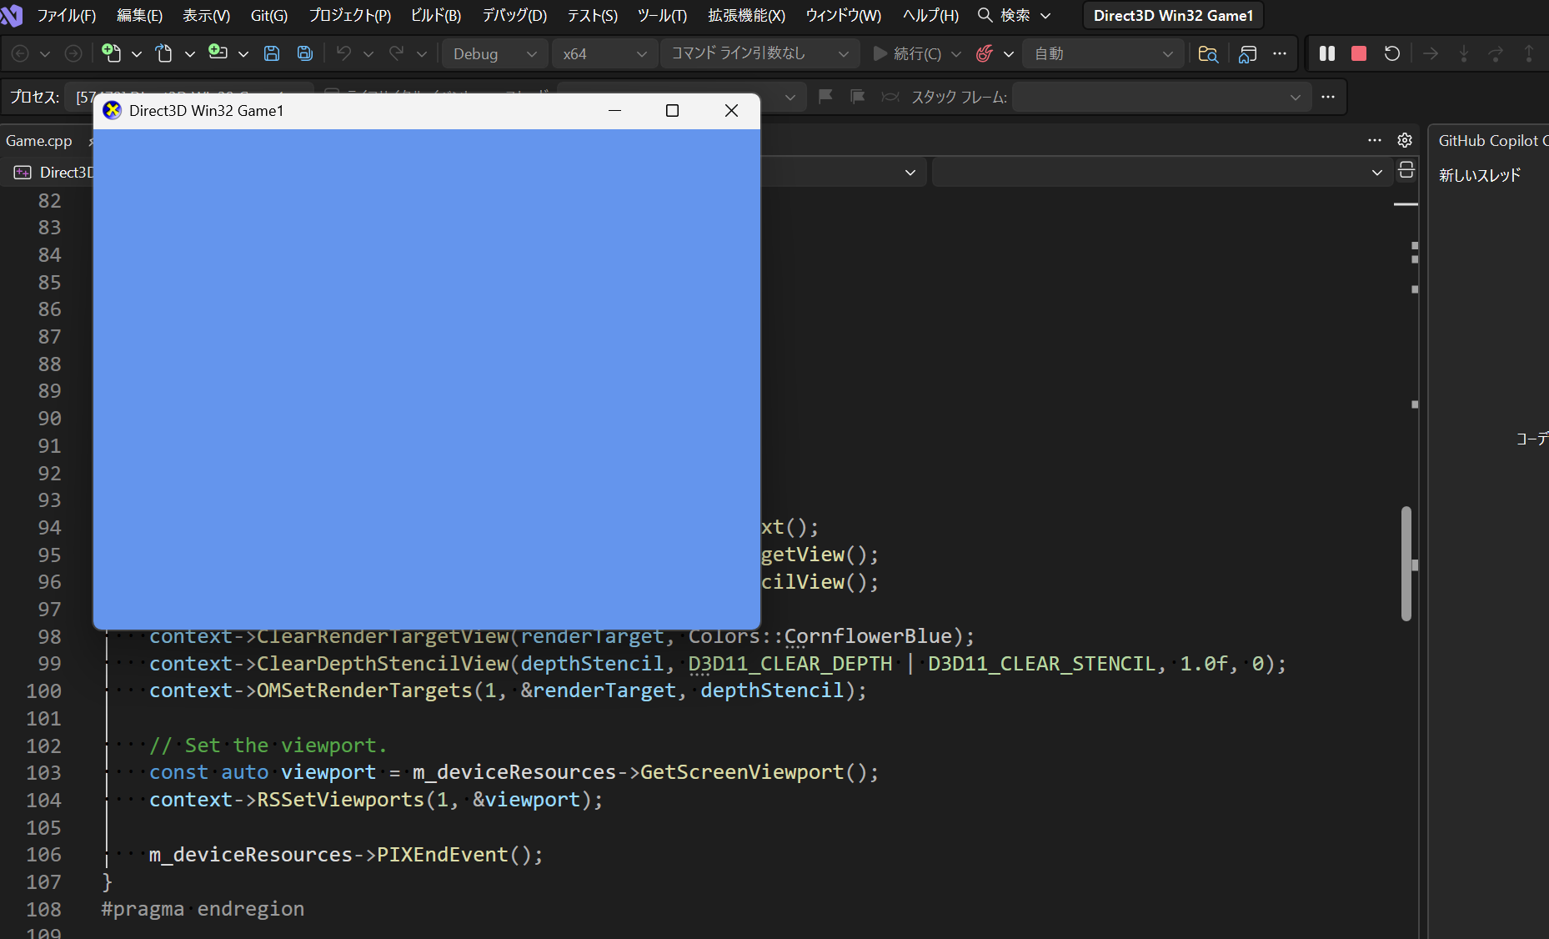Open the editor settings gear icon
Viewport: 1549px width, 939px height.
[x=1405, y=140]
